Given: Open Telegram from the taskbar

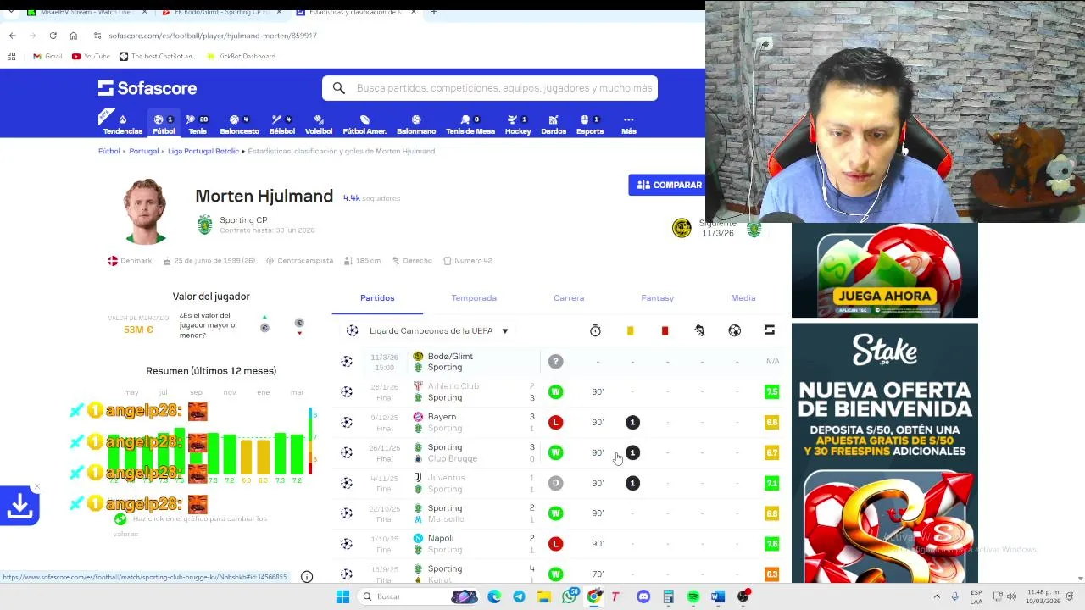Looking at the screenshot, I should click(519, 596).
